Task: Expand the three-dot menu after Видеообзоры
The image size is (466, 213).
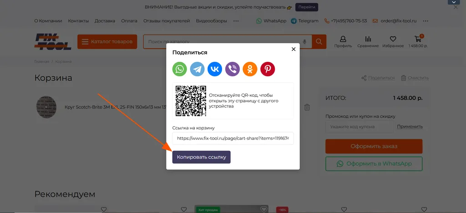Action: (236, 21)
